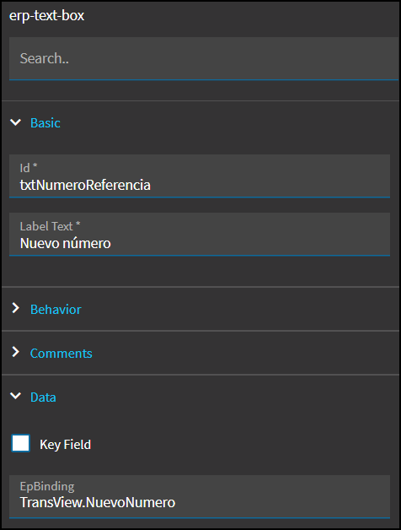Image resolution: width=401 pixels, height=530 pixels.
Task: Click the Key Field label text
Action: click(65, 445)
